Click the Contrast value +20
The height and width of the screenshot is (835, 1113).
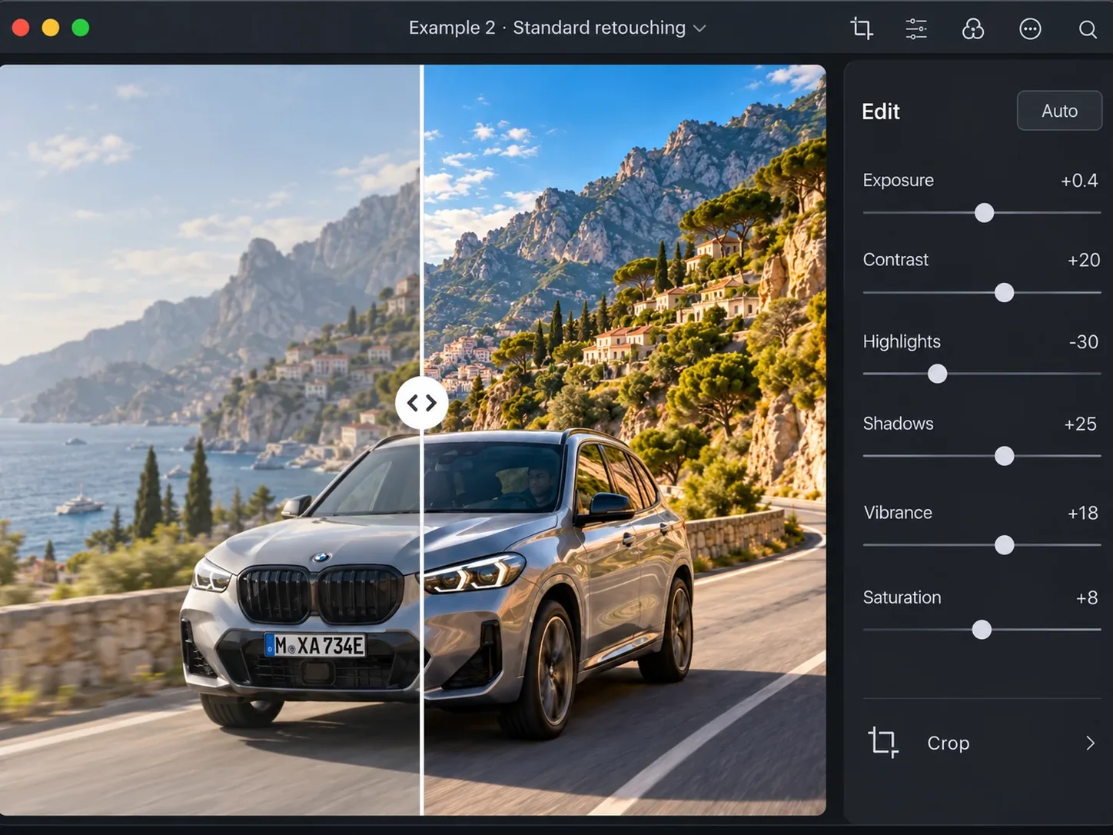coord(1084,261)
